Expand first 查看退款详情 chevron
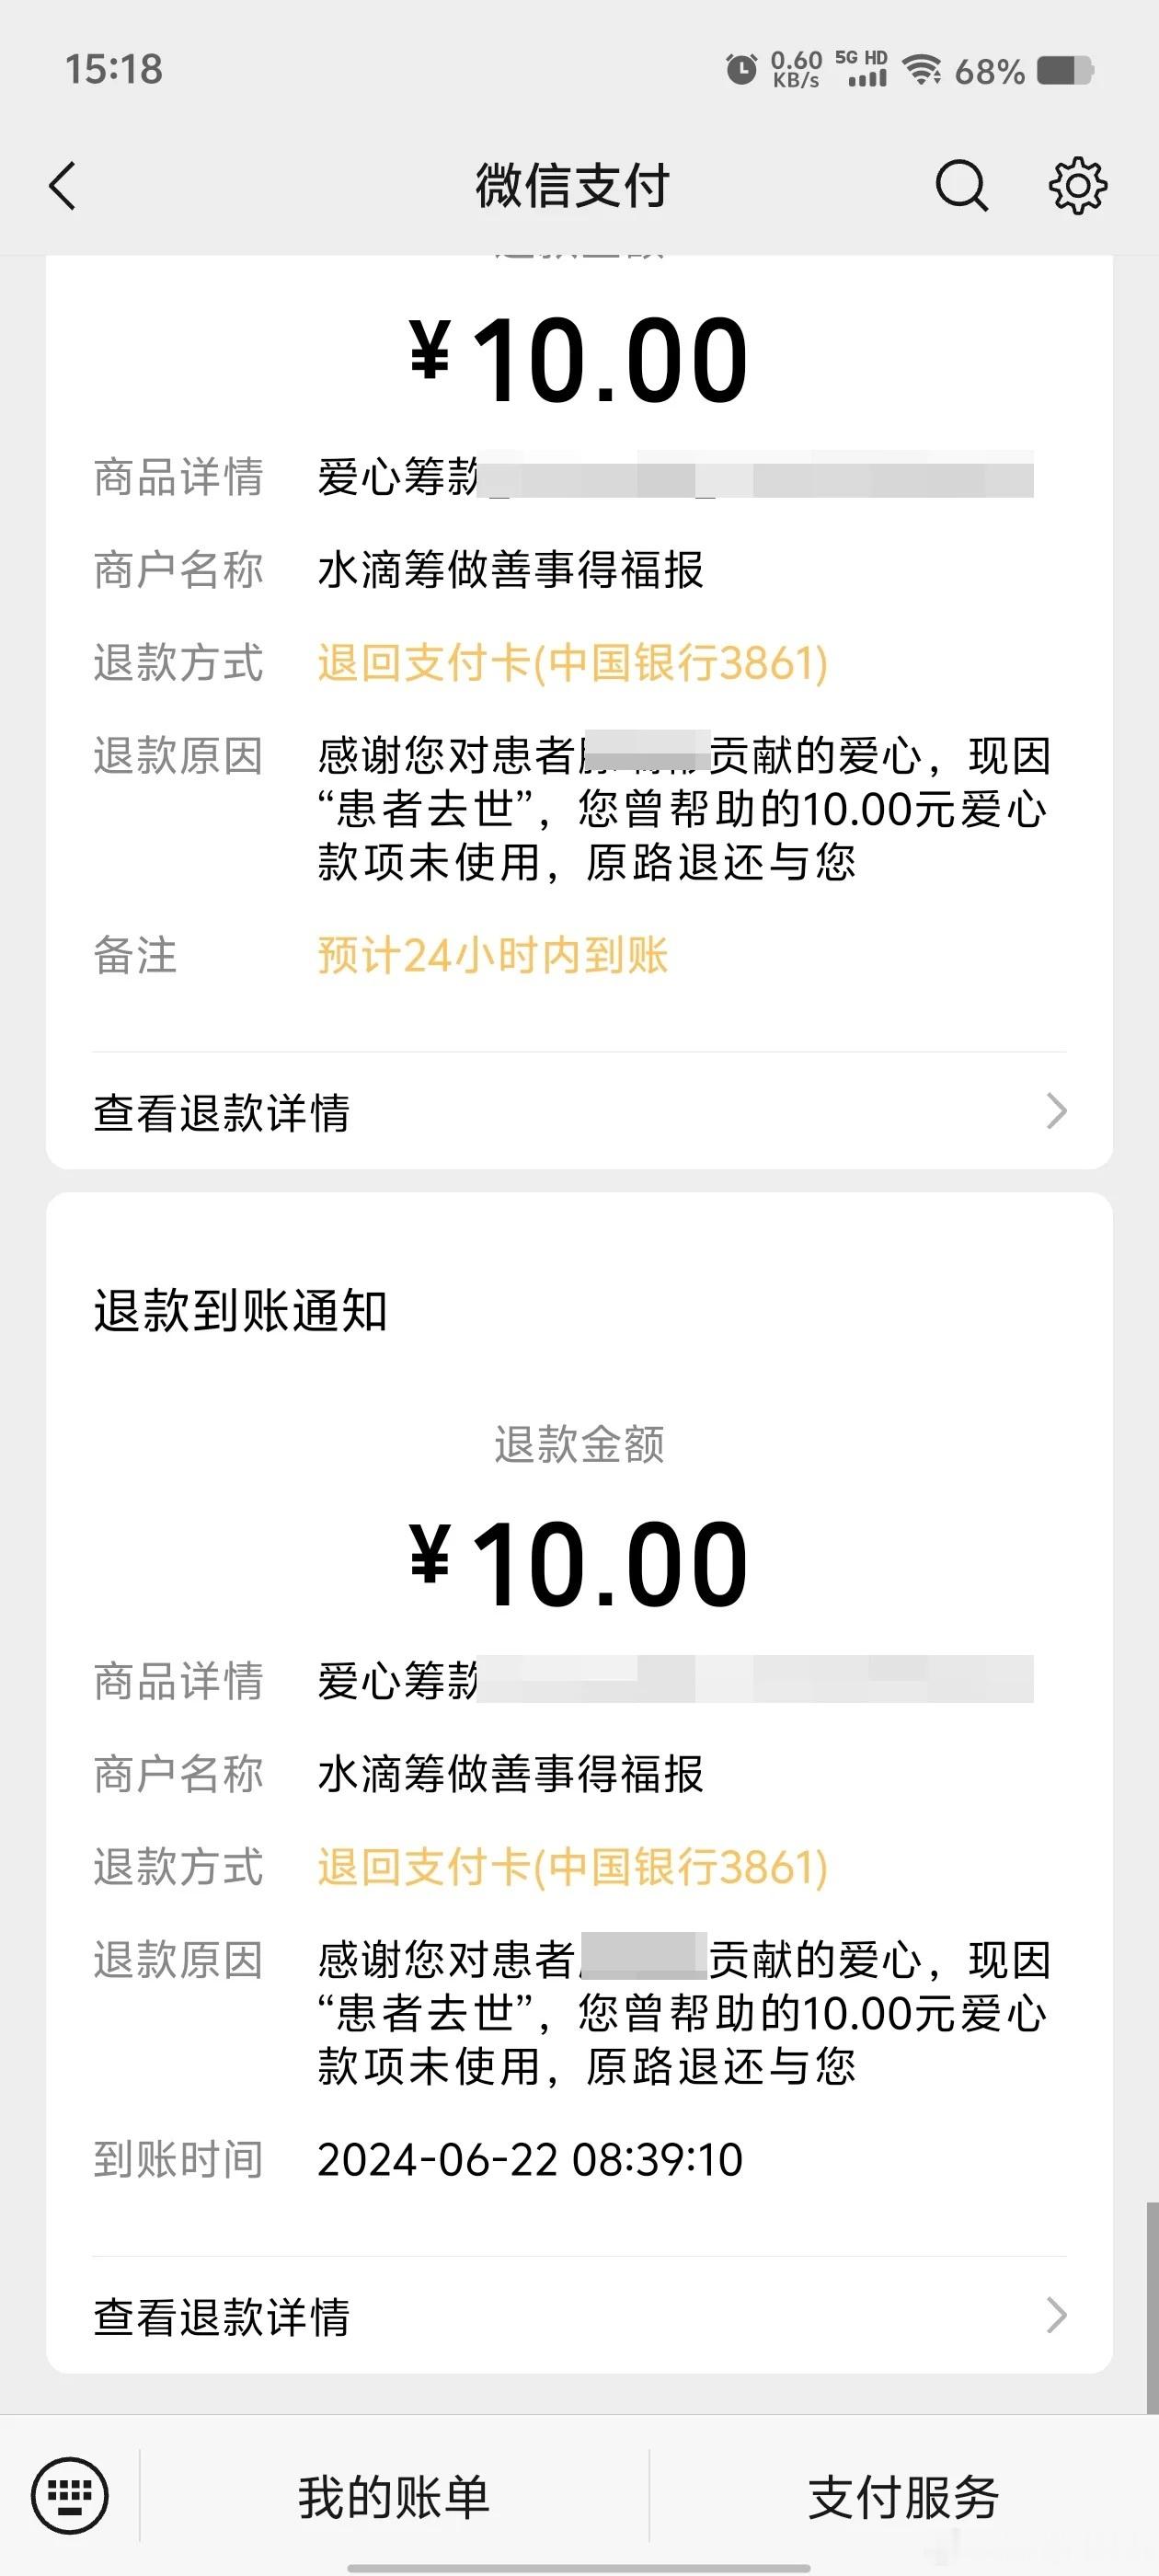 tap(1056, 1111)
